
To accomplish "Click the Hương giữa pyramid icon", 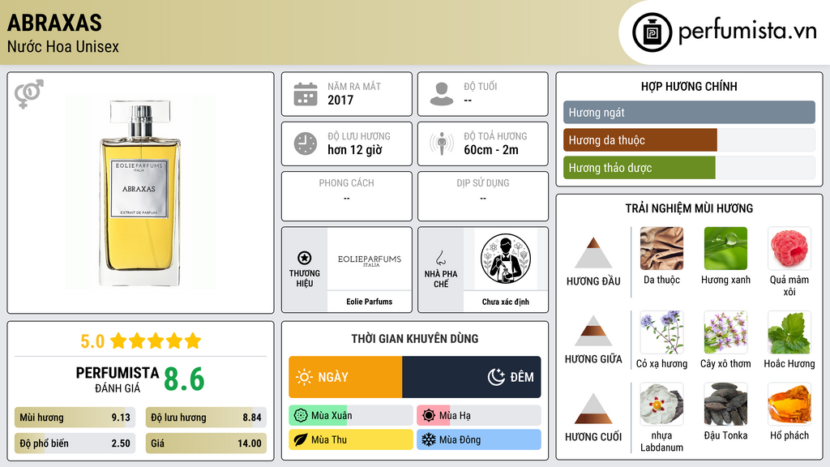I will pos(593,331).
